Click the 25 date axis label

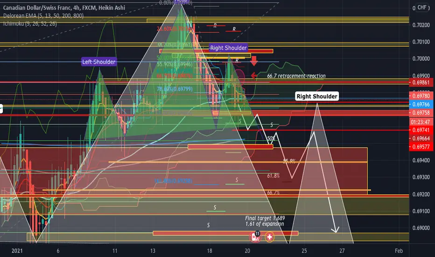pos(304,251)
